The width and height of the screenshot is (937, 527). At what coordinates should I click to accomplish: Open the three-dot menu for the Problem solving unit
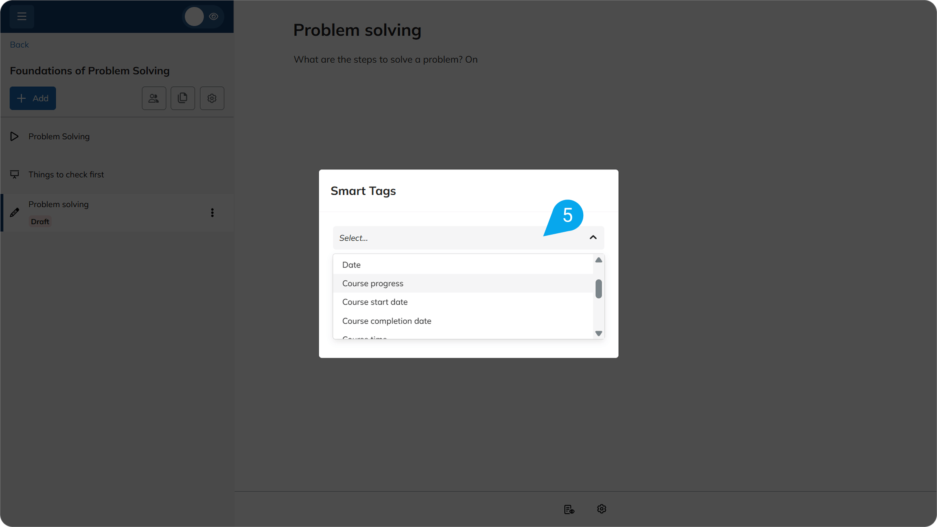(212, 213)
